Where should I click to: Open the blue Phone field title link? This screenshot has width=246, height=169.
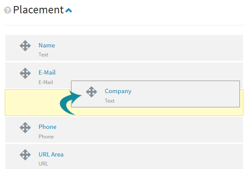[48, 127]
